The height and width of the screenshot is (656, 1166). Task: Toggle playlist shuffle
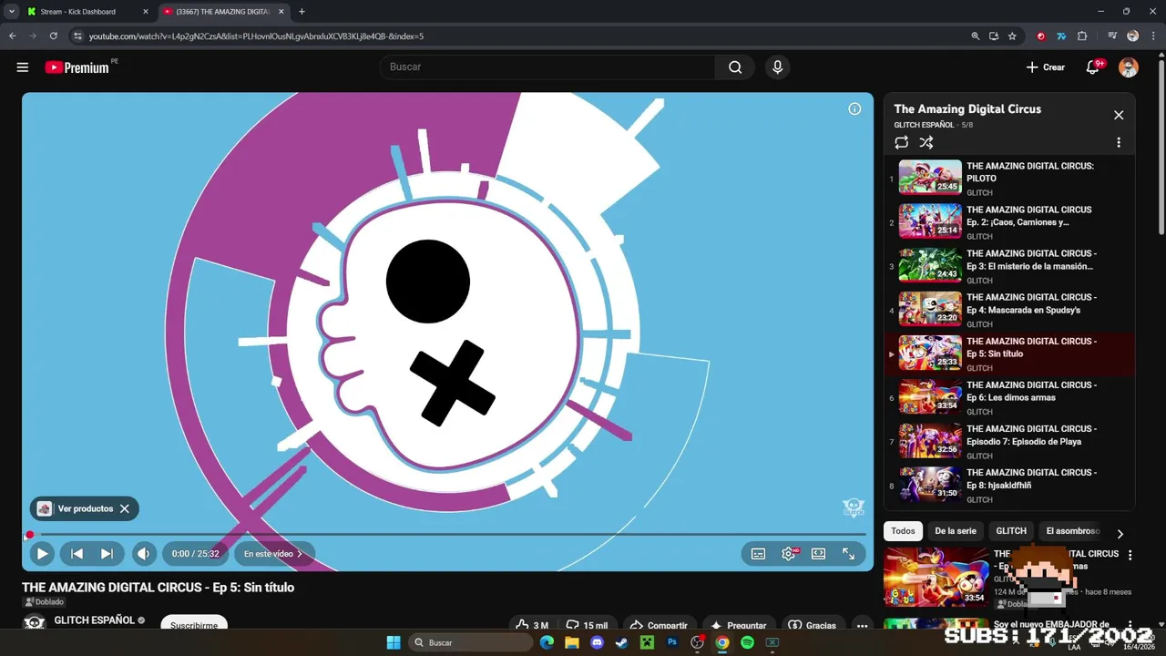[x=926, y=142]
